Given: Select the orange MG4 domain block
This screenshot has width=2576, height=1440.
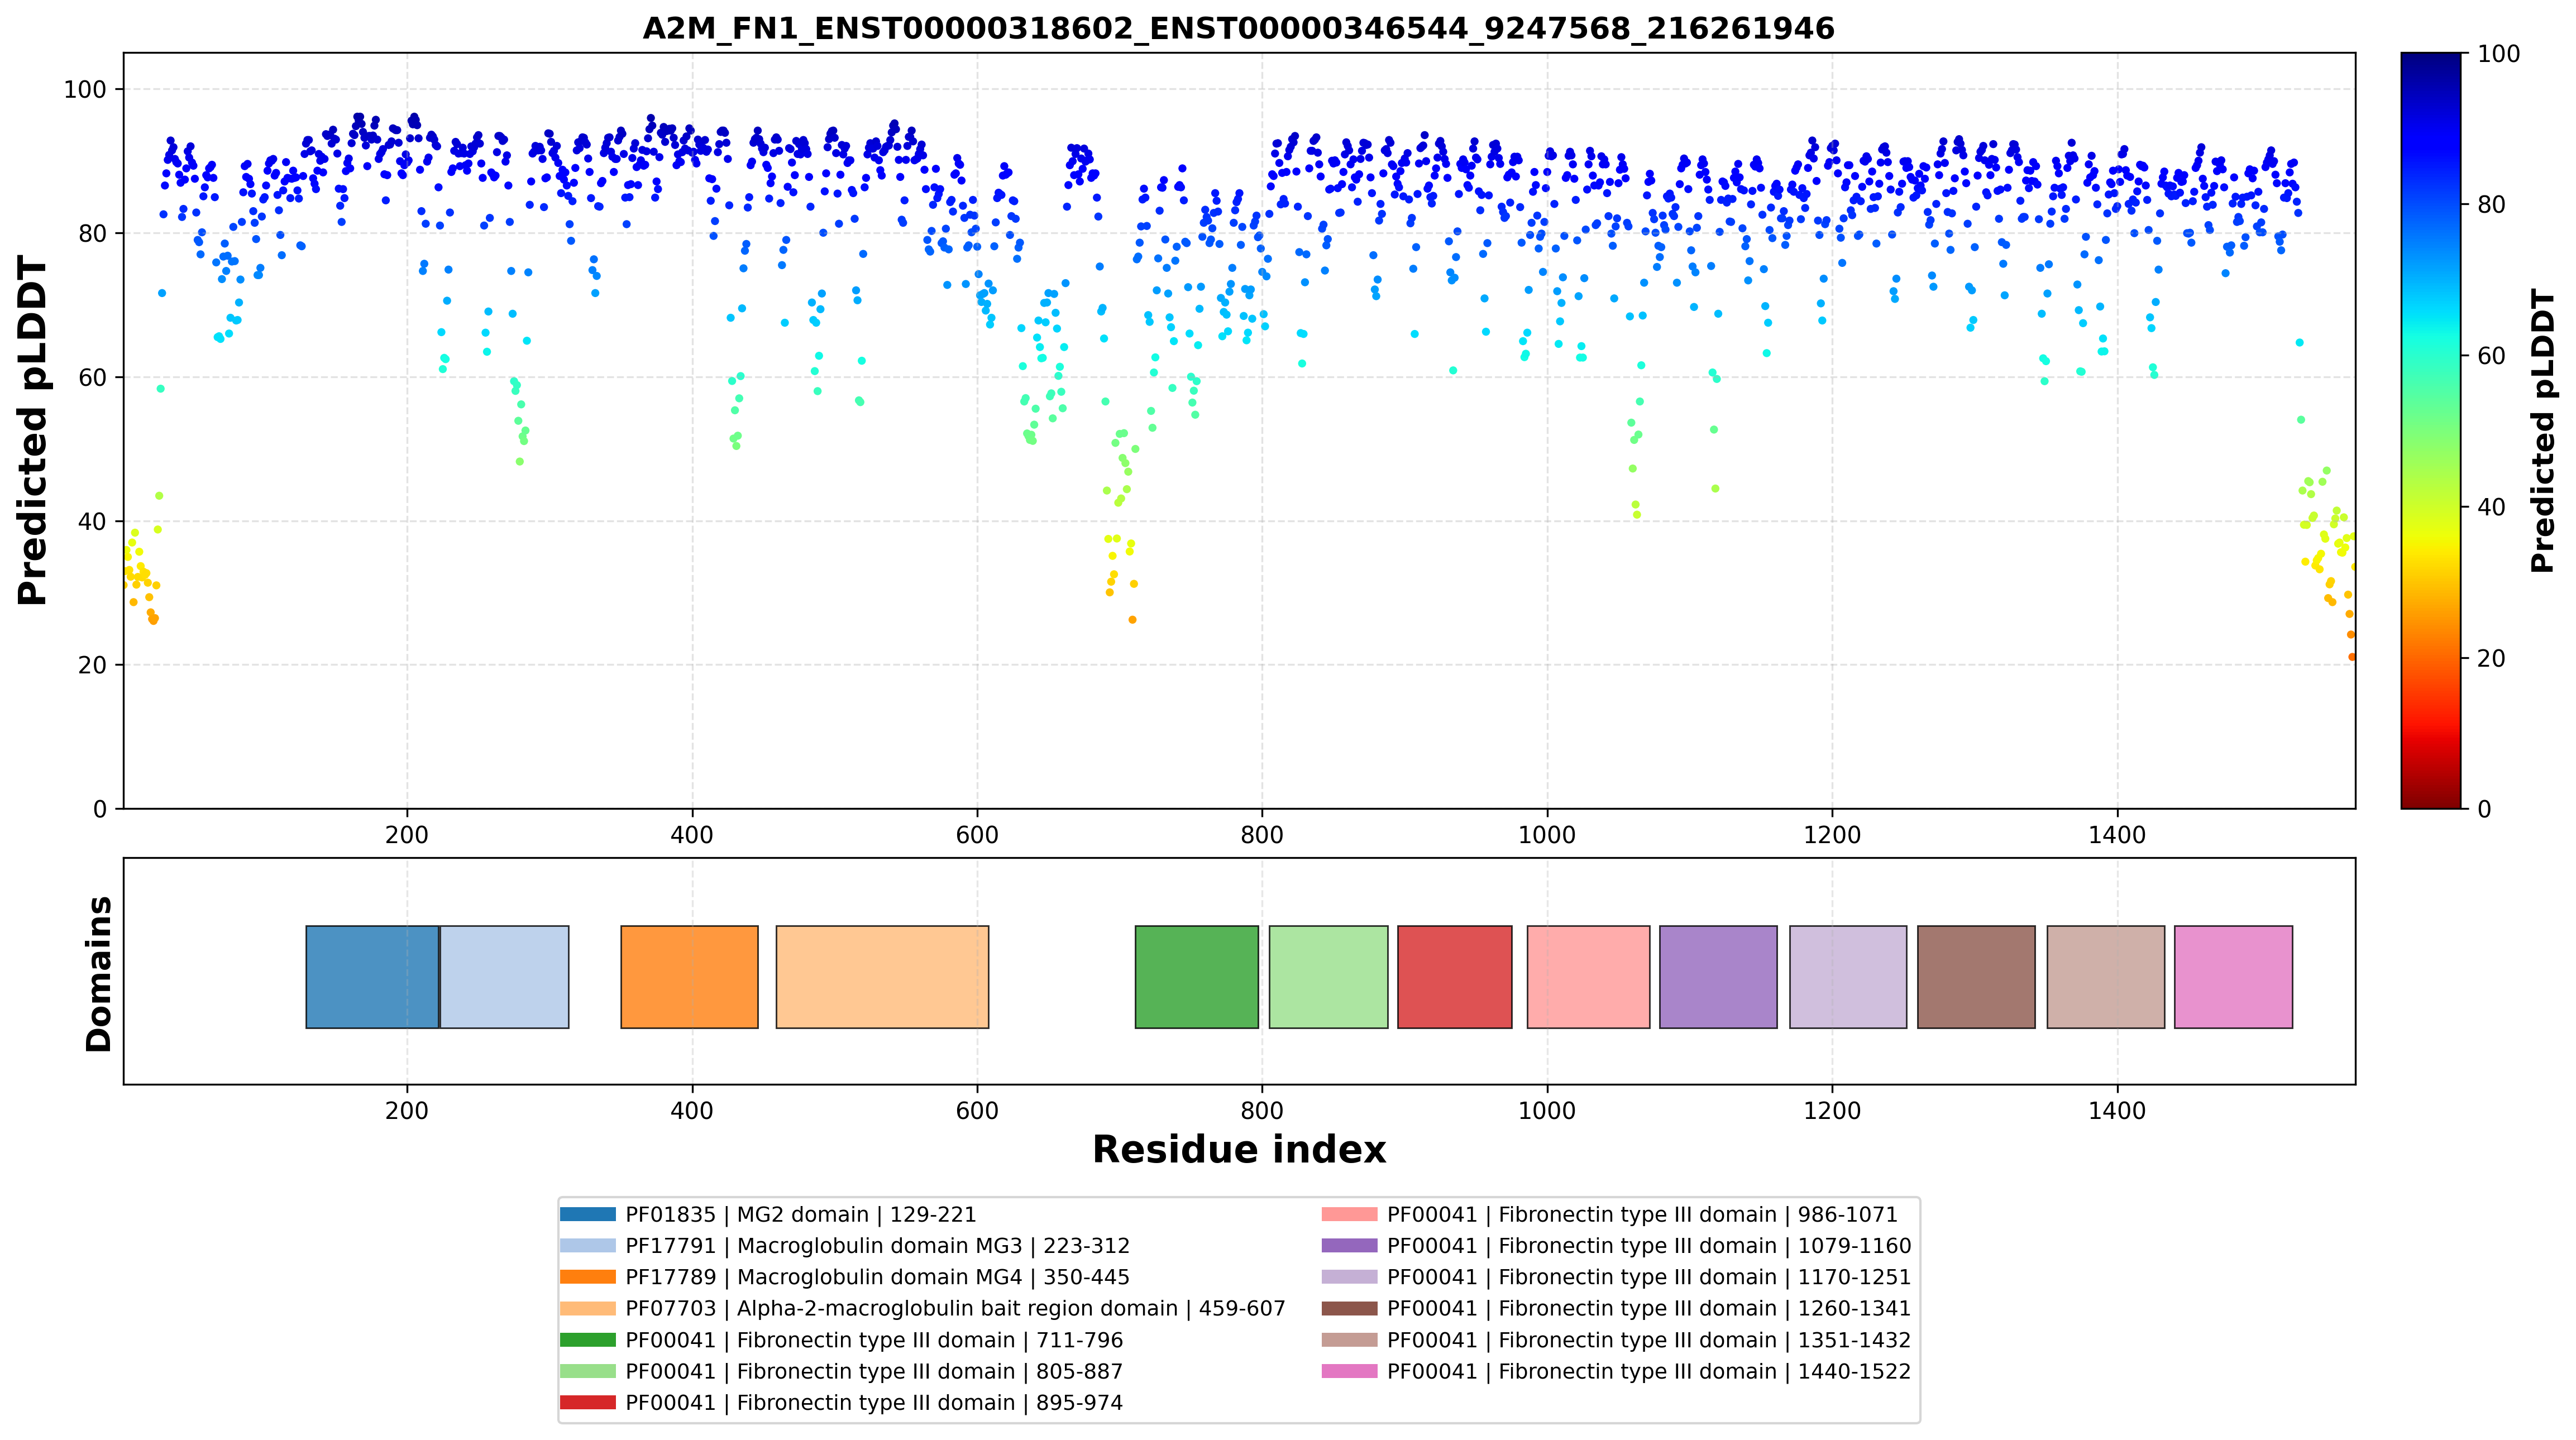Looking at the screenshot, I should (689, 977).
